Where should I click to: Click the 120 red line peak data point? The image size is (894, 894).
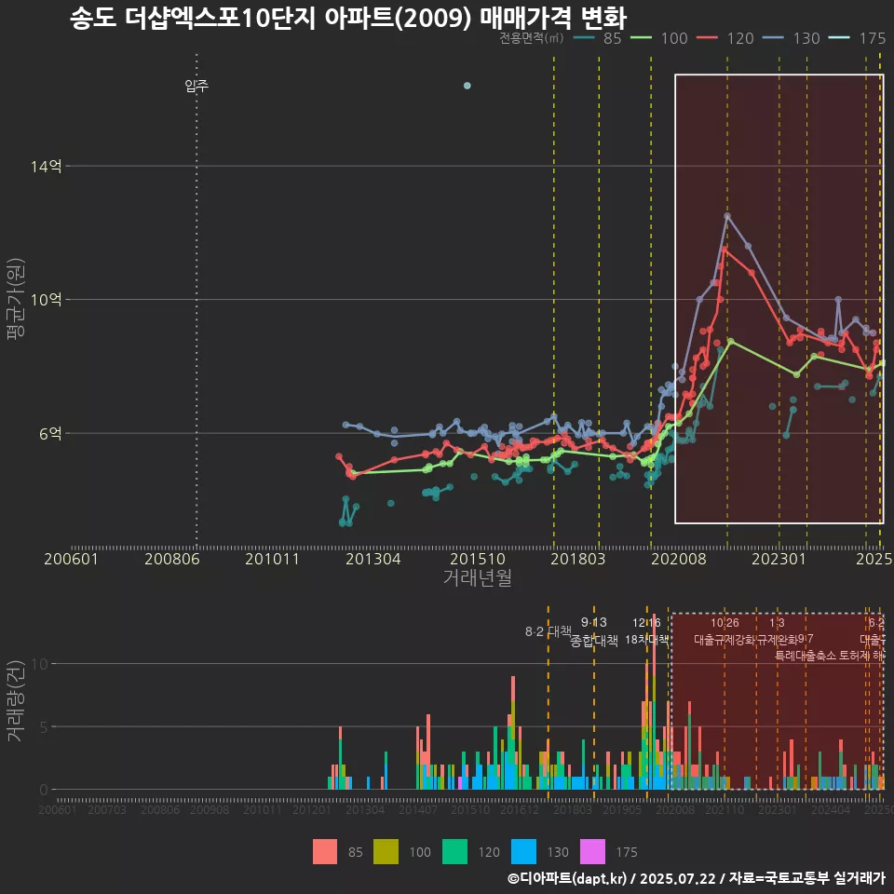725,250
